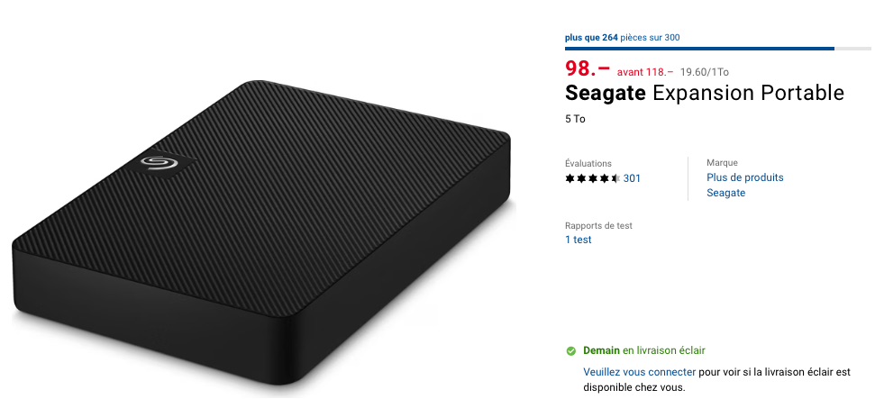Click the "Marque" label

click(x=722, y=163)
